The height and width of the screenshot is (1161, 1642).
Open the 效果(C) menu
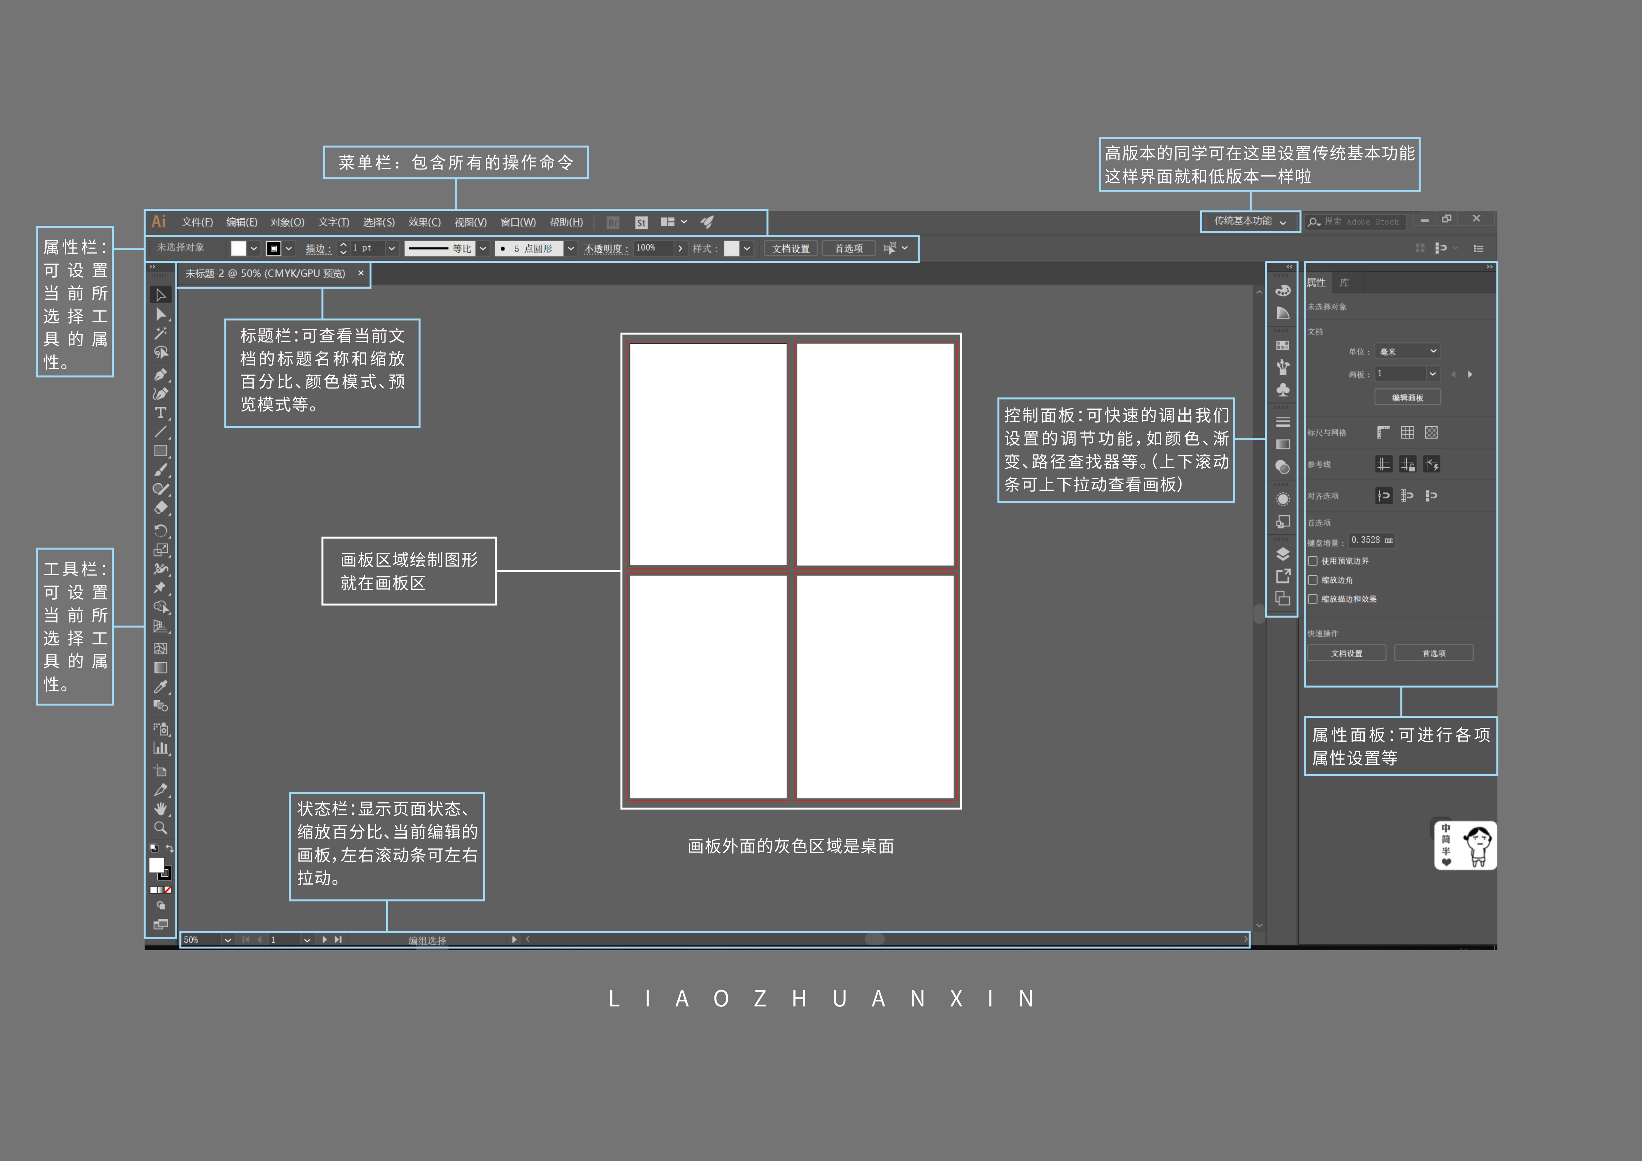point(424,222)
